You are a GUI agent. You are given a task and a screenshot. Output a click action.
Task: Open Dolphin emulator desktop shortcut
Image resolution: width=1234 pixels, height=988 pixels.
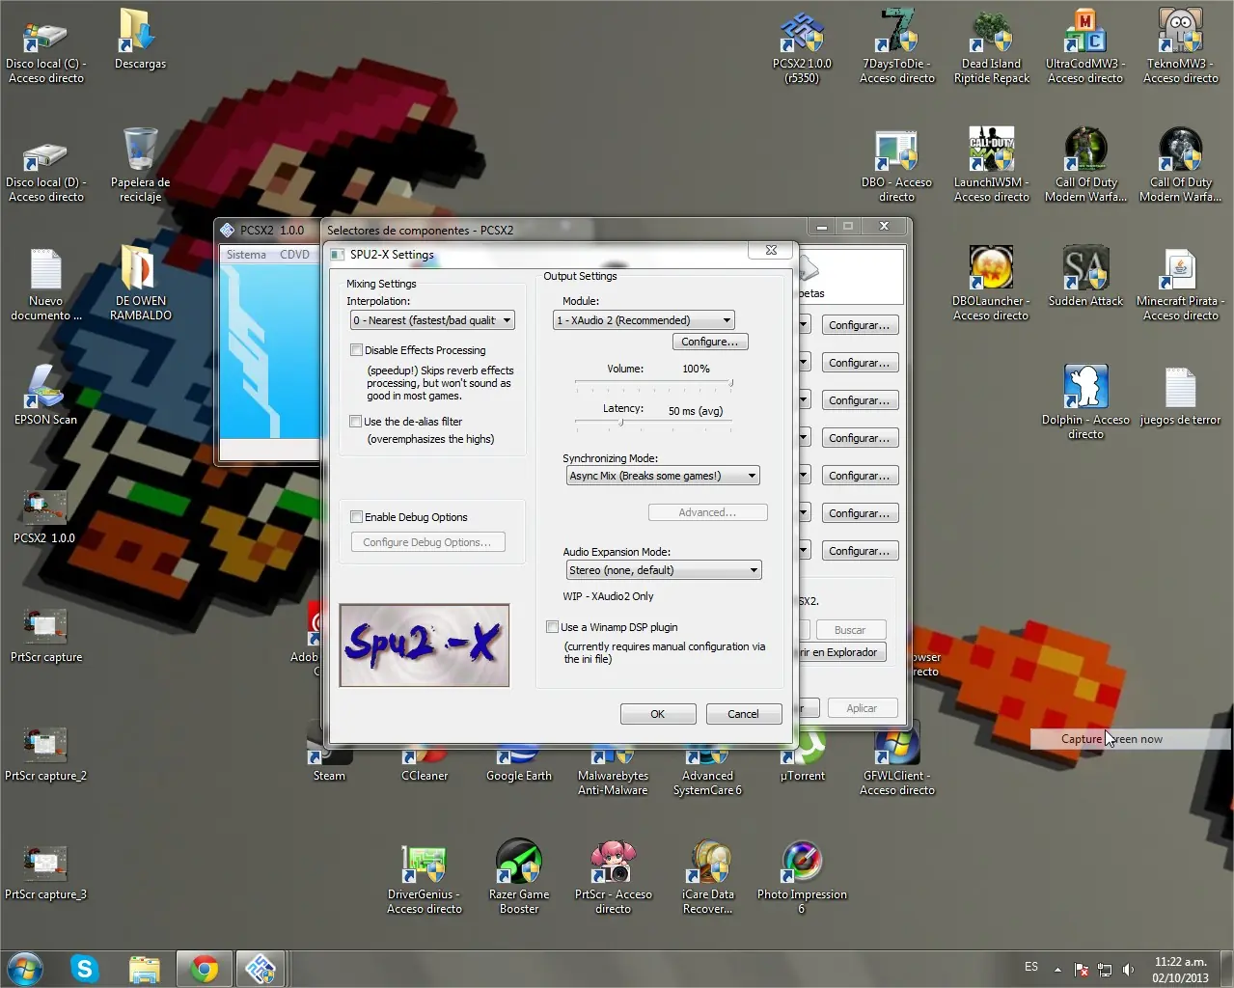[1085, 402]
